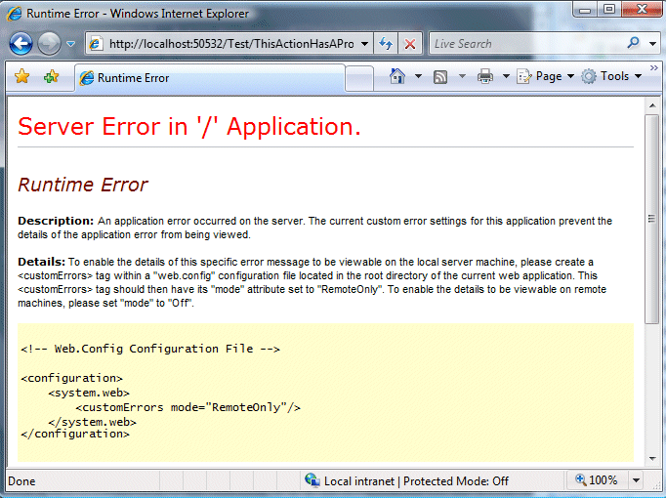Image resolution: width=666 pixels, height=498 pixels.
Task: Expand the address bar history dropdown
Action: [x=364, y=44]
